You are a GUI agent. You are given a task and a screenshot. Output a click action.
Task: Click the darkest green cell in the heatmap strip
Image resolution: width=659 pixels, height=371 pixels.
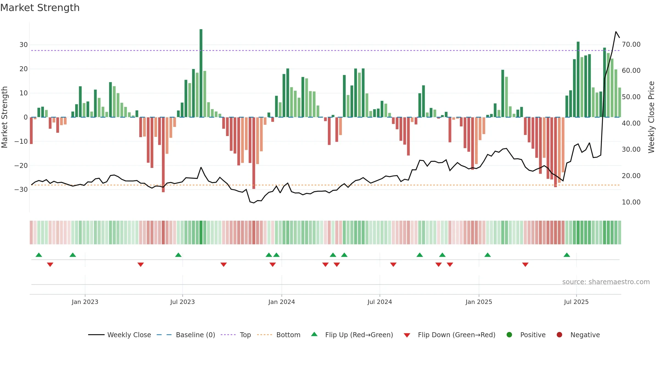pos(201,232)
